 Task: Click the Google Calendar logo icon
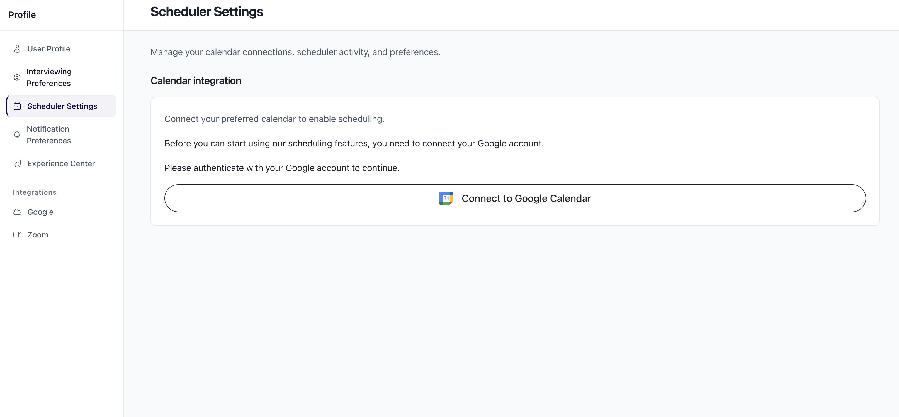[446, 198]
